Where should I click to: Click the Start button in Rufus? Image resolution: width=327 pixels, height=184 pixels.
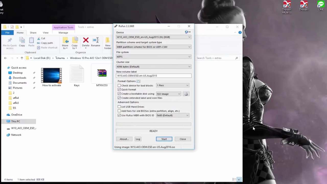coord(164,139)
